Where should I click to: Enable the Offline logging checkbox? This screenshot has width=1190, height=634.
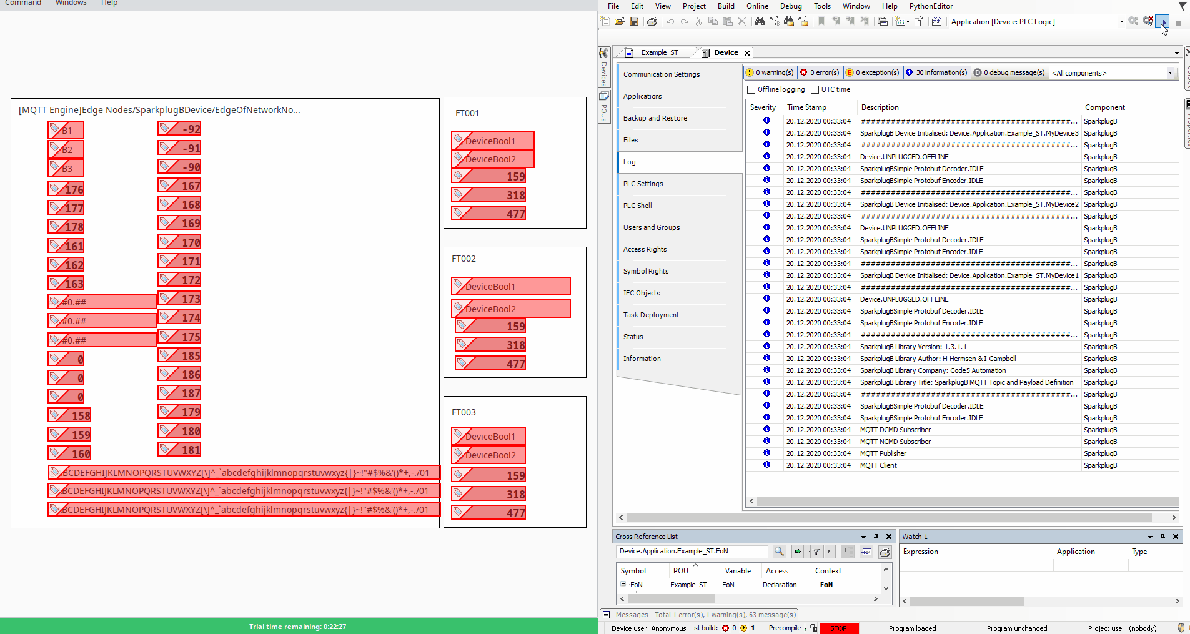click(751, 90)
